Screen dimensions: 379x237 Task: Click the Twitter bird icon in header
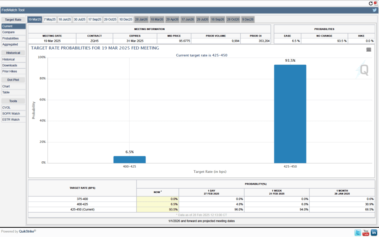[374, 10]
